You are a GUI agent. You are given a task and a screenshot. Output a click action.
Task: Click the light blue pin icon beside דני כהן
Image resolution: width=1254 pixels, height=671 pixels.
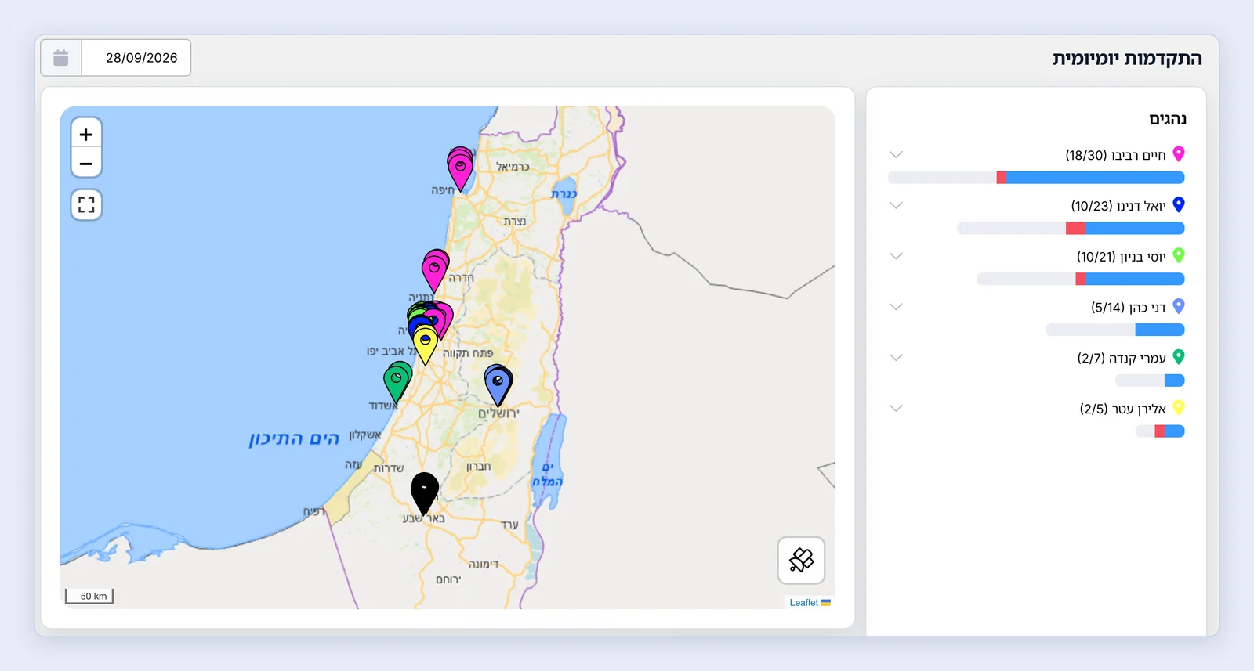point(1178,306)
